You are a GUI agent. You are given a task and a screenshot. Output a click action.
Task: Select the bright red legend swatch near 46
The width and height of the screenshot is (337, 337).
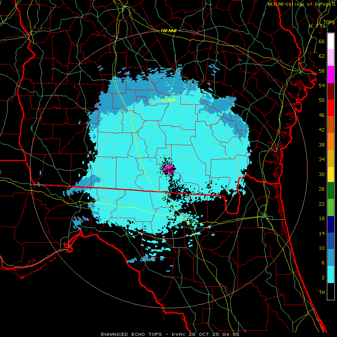331,108
